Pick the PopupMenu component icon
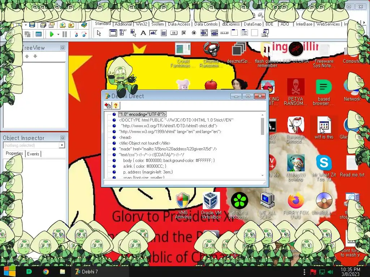Viewport: 370px width, 277px height. click(133, 33)
